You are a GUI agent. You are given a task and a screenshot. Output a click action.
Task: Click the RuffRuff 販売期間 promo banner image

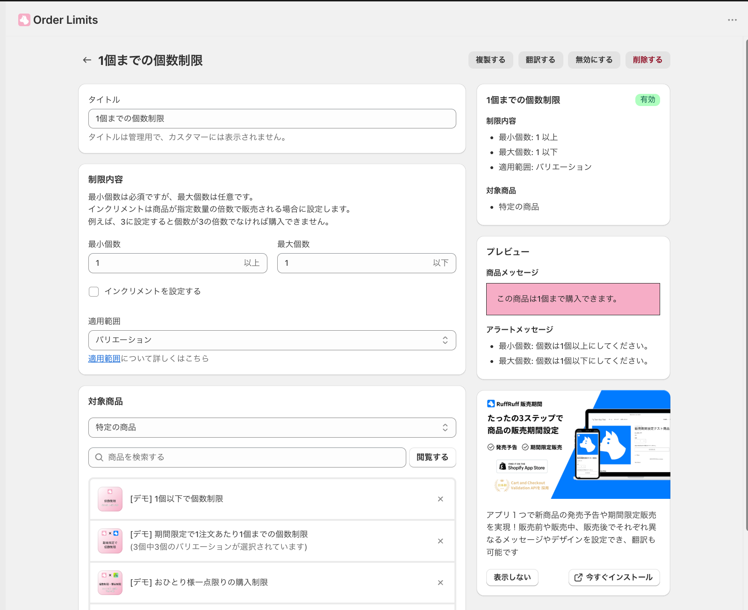(x=574, y=445)
